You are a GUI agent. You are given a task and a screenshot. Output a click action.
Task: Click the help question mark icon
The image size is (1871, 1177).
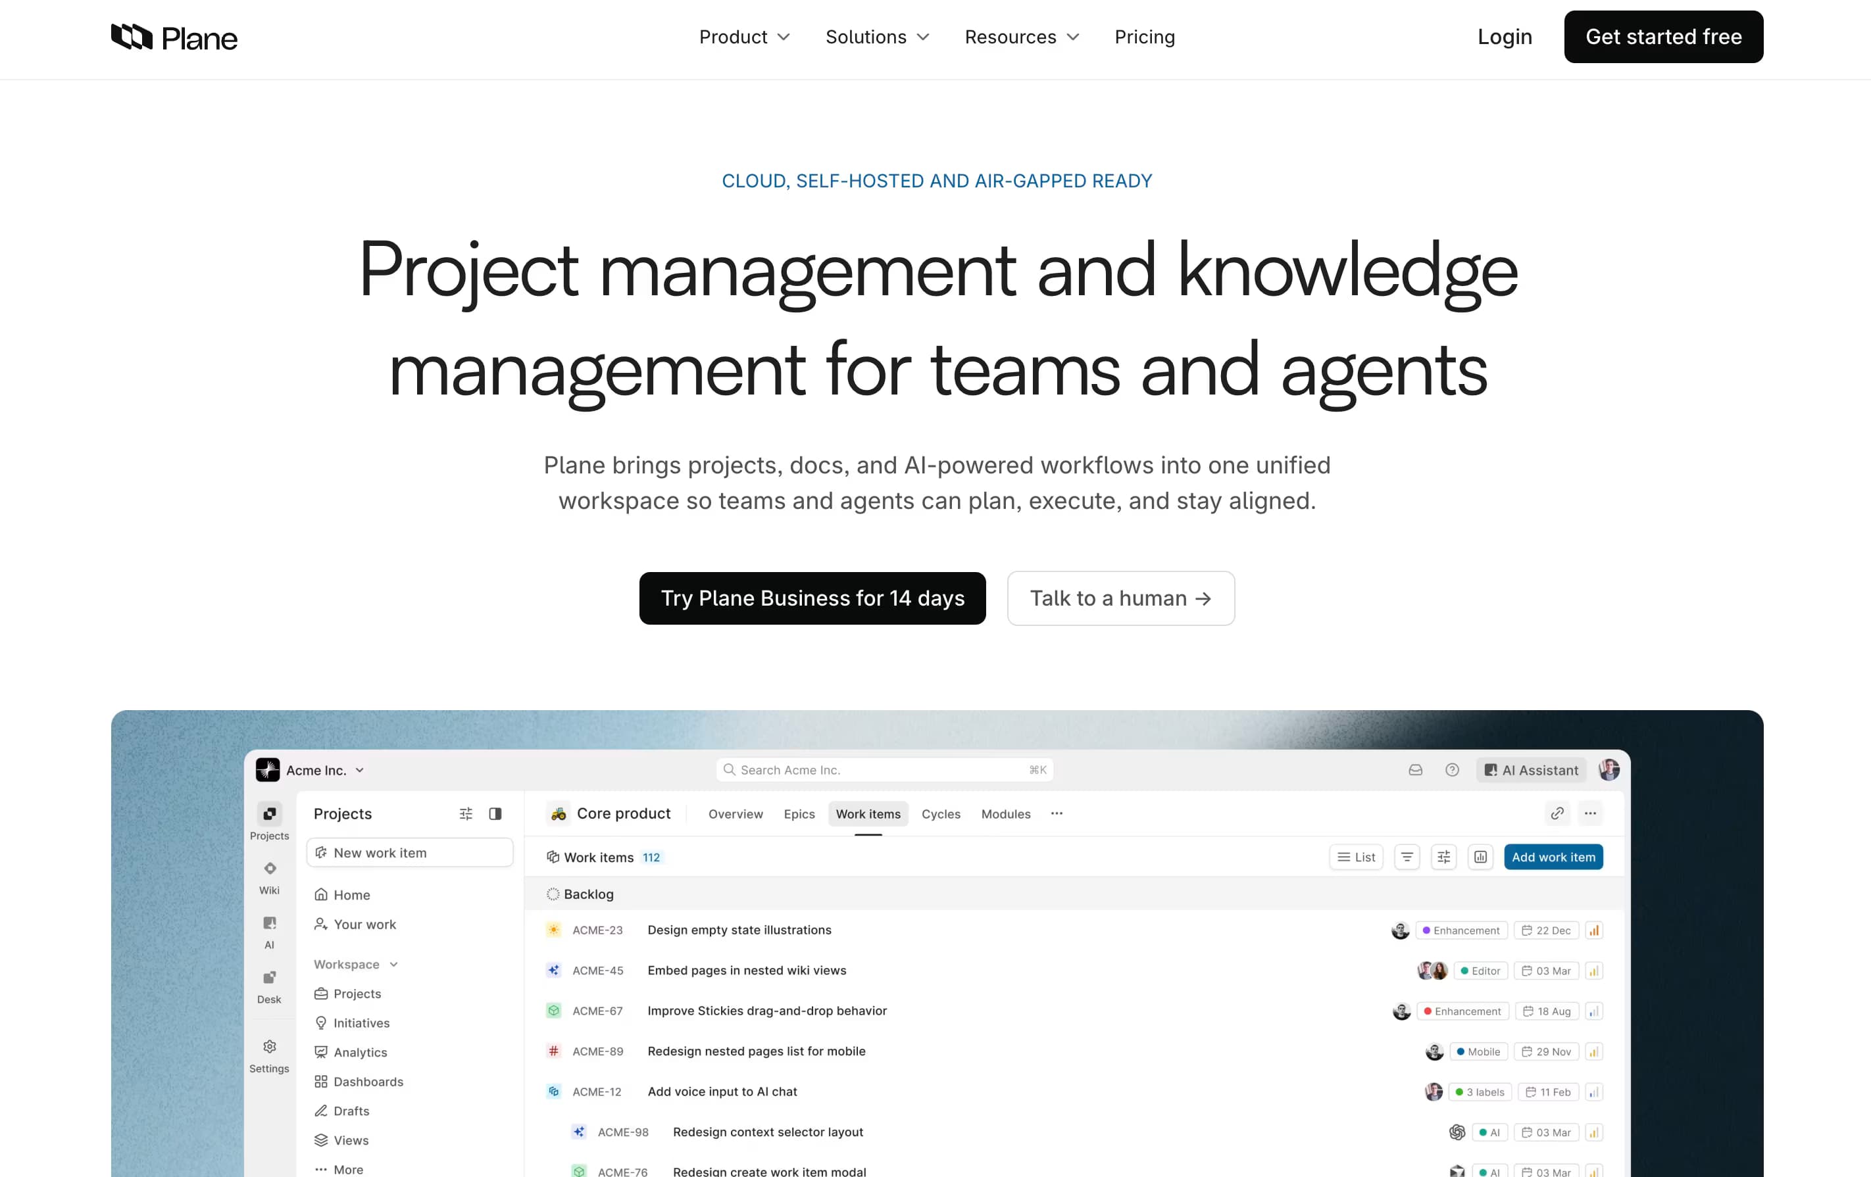click(x=1451, y=769)
